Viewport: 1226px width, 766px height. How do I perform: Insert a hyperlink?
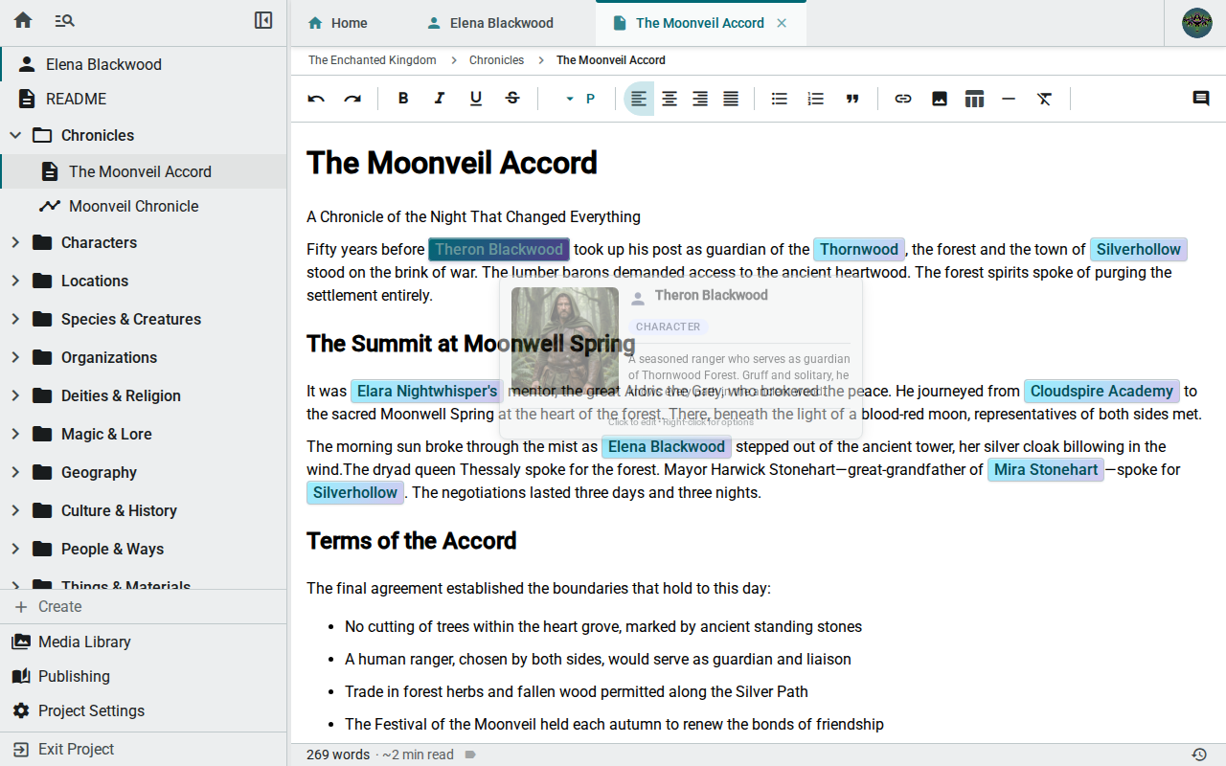pyautogui.click(x=903, y=99)
